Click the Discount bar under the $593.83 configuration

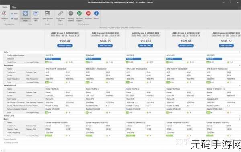point(134,59)
